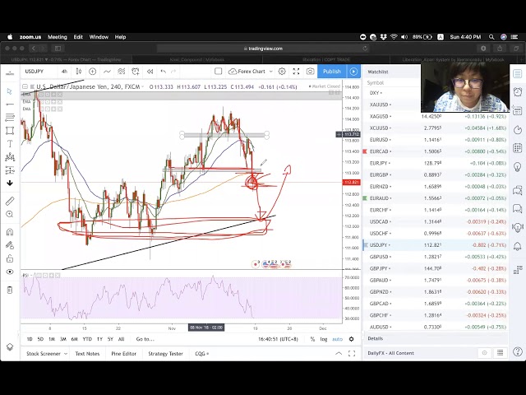Open the timezone UTC+8 selector
Image resolution: width=526 pixels, height=395 pixels.
click(279, 339)
